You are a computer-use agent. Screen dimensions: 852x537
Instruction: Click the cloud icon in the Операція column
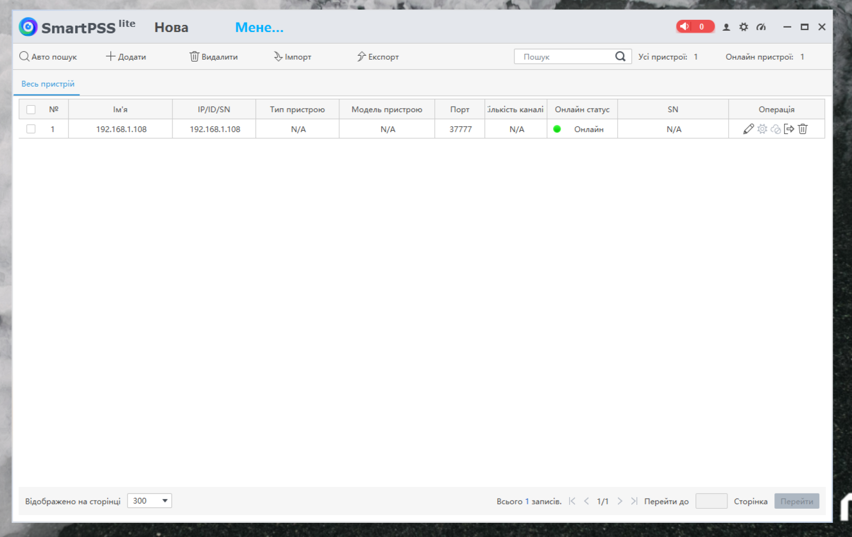click(776, 129)
